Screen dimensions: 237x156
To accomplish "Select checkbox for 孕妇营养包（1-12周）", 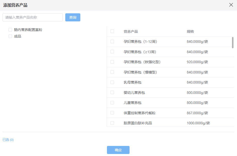I will point(112,42).
